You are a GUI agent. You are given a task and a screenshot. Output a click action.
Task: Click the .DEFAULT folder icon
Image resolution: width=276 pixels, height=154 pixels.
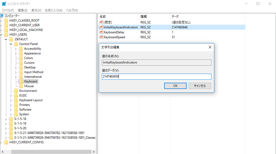pos(11,39)
